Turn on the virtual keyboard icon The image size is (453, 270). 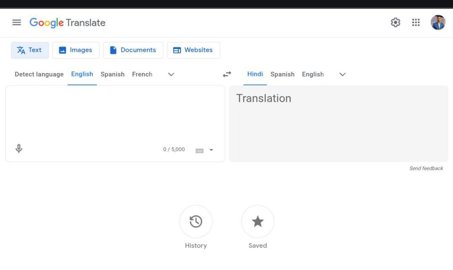[200, 150]
